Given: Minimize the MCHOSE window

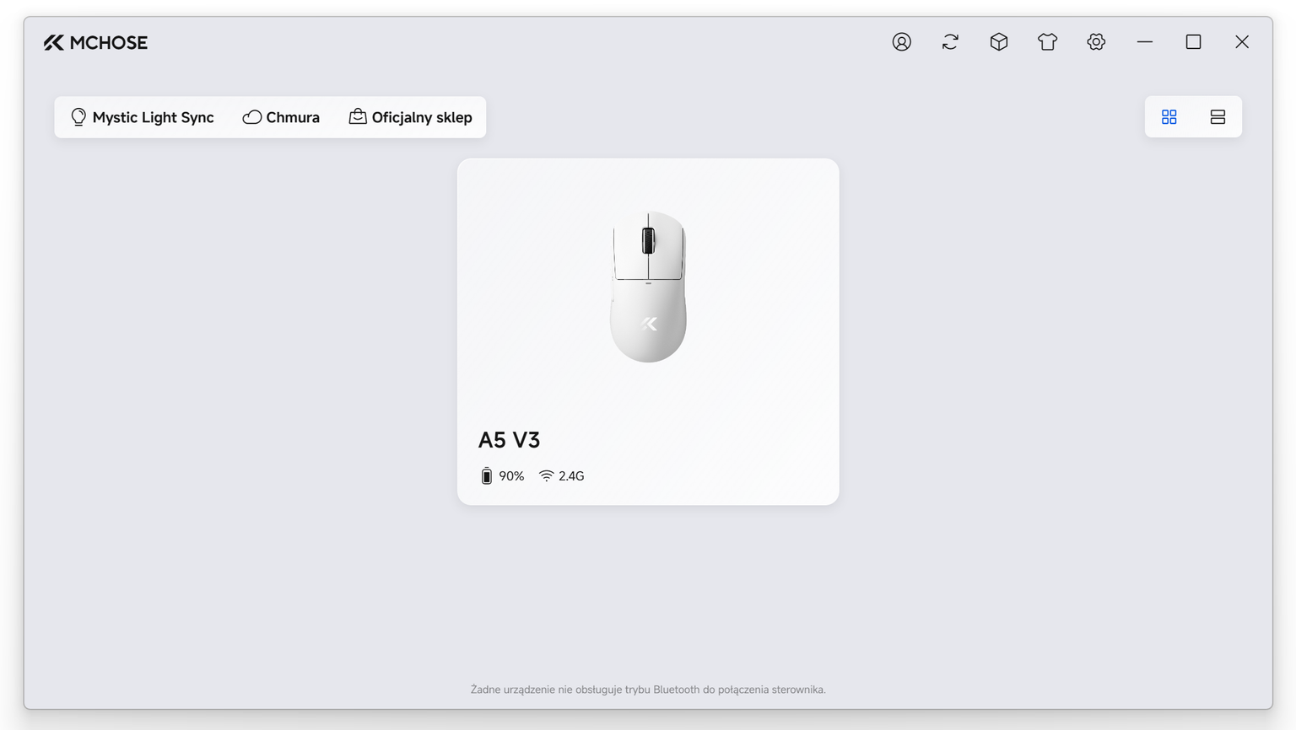Looking at the screenshot, I should 1145,42.
